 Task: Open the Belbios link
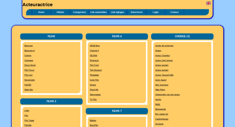point(93,120)
